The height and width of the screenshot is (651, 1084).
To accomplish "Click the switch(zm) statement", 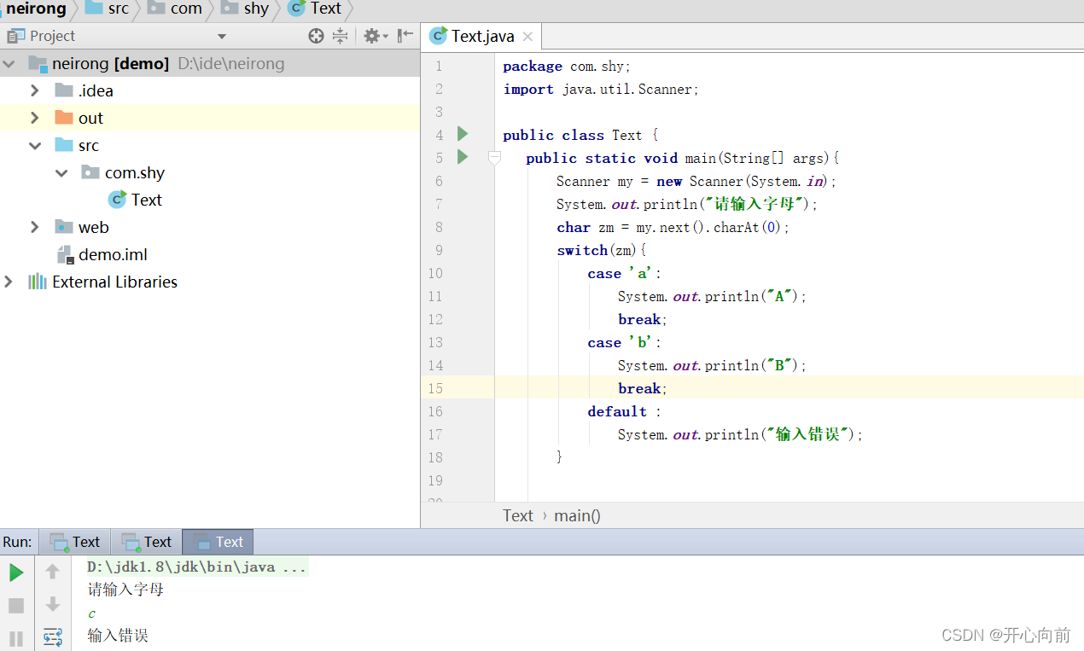I will (x=602, y=250).
